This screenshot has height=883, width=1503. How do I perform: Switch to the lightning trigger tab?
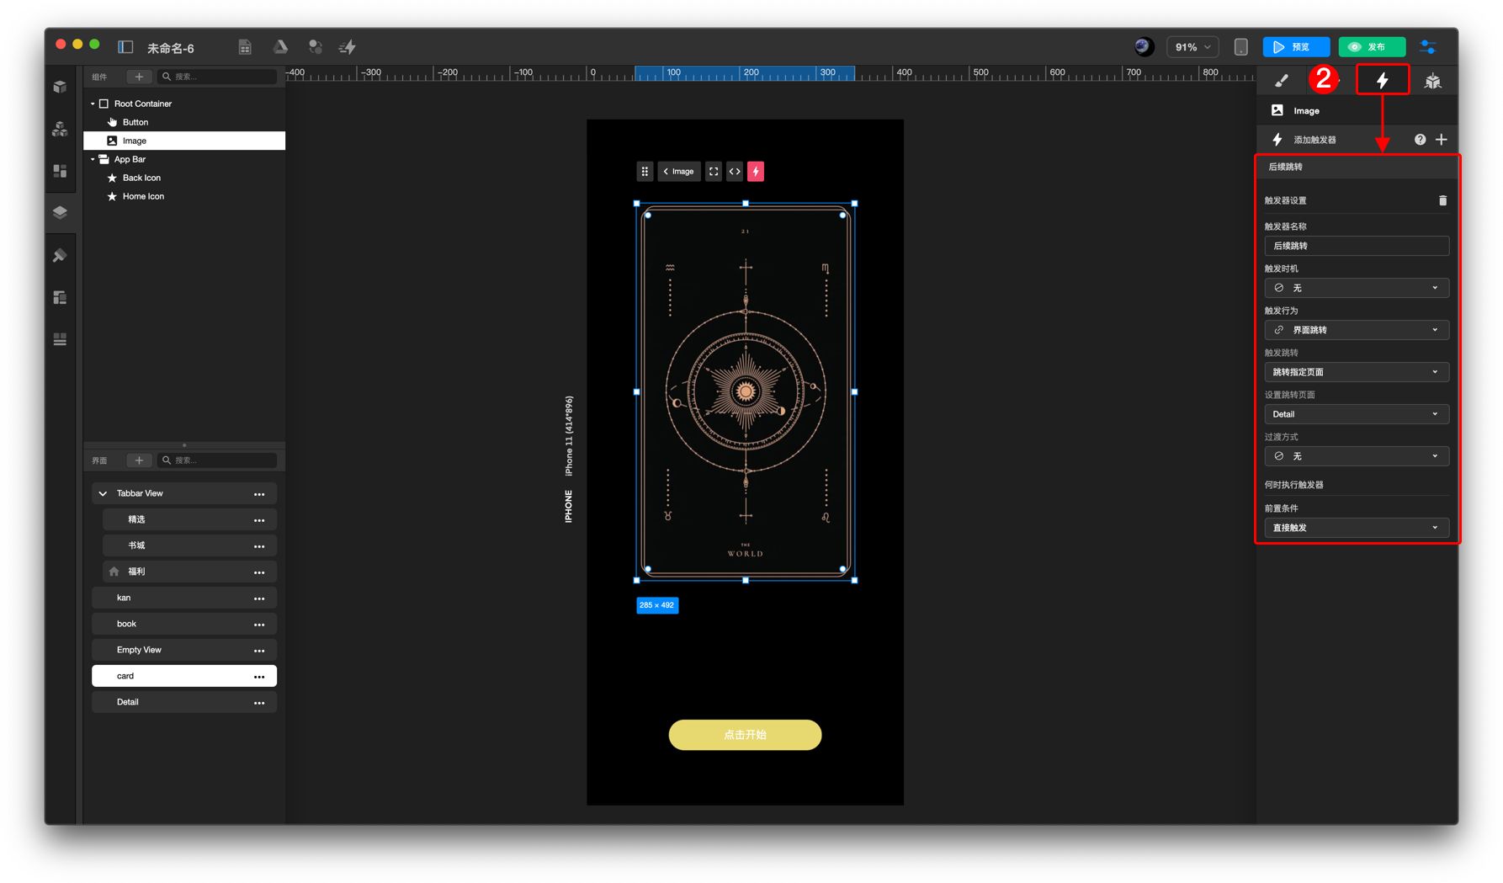pos(1382,81)
